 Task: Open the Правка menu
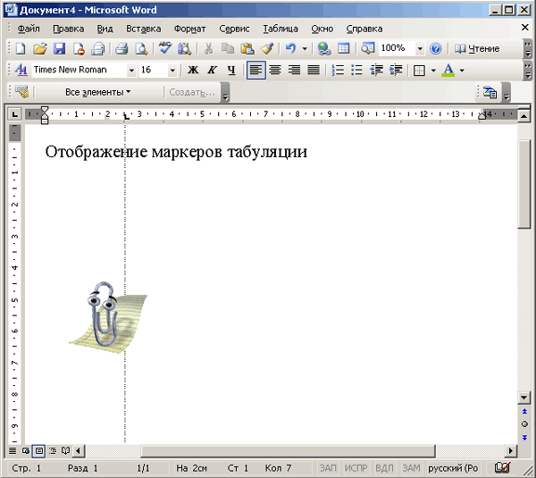coord(69,29)
